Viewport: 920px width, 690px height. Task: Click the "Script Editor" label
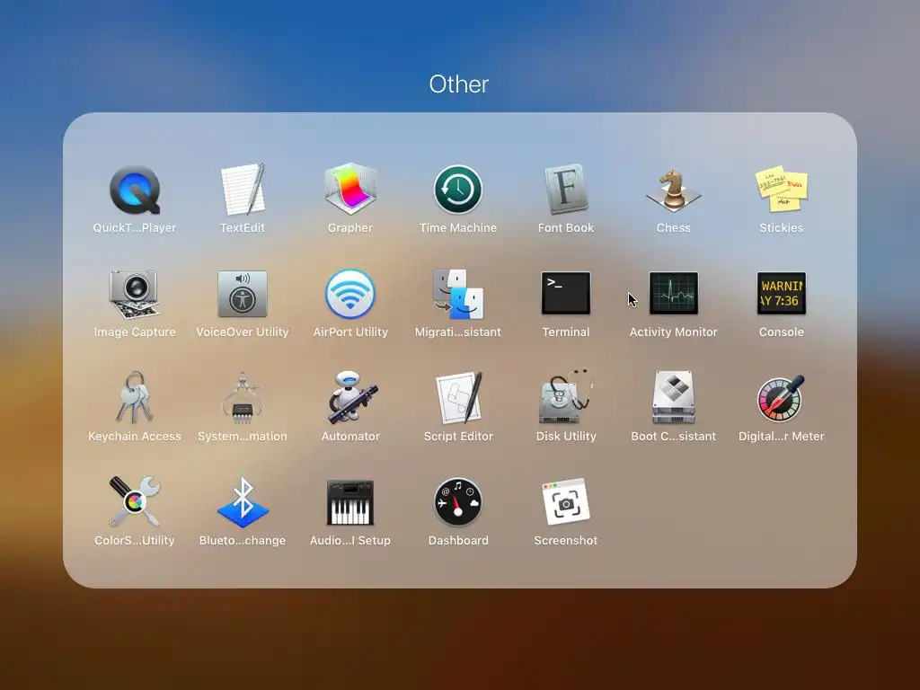coord(458,437)
